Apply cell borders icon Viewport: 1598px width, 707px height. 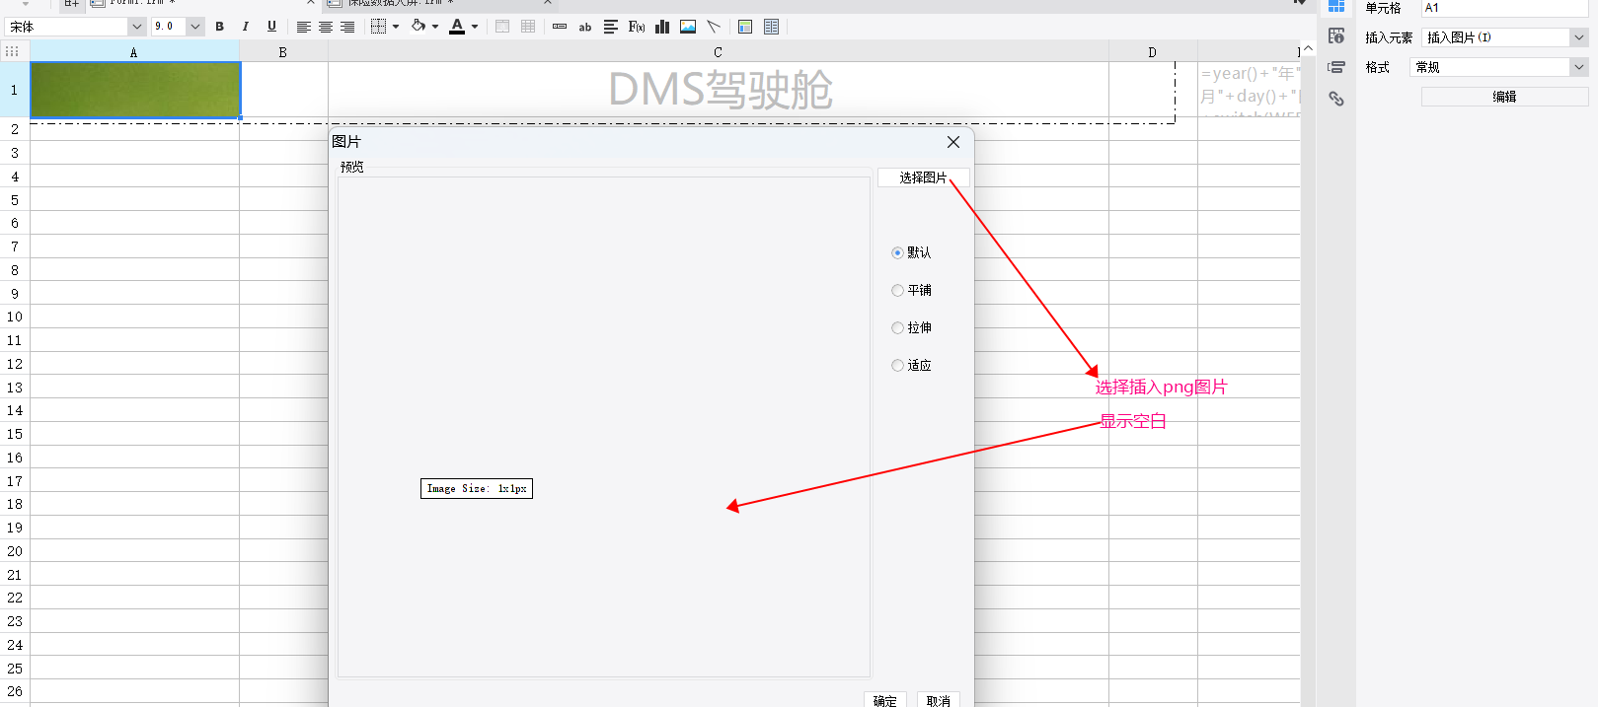(x=378, y=27)
